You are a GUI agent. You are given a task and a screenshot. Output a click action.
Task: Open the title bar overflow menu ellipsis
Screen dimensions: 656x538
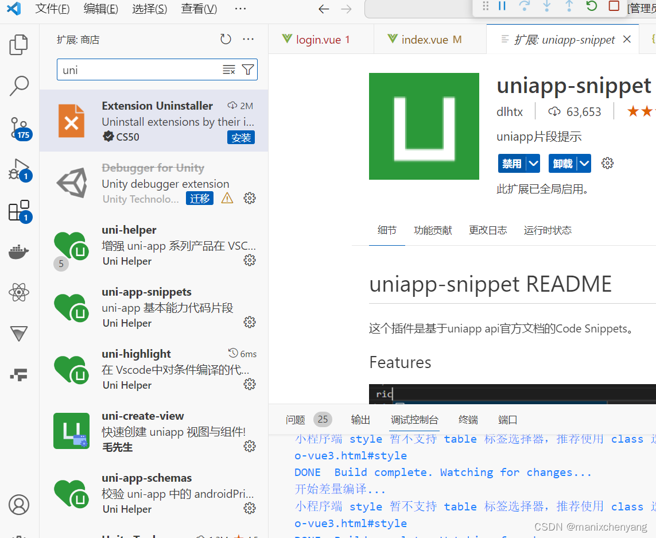point(240,9)
